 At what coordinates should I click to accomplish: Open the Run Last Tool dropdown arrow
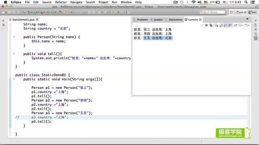click(x=44, y=12)
